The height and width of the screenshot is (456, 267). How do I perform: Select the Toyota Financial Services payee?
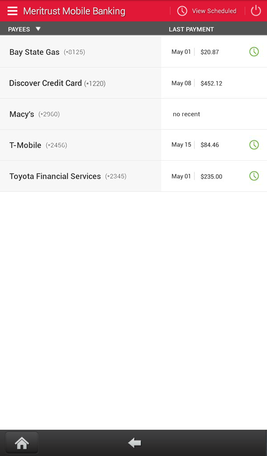[x=55, y=176]
